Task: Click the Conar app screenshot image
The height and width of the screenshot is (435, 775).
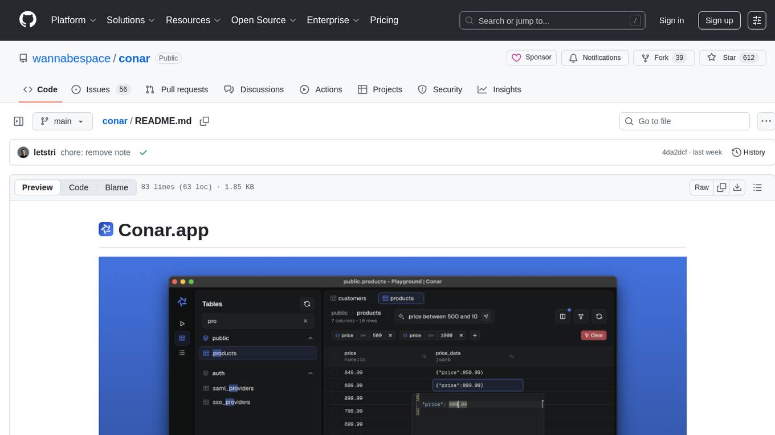Action: click(x=393, y=346)
